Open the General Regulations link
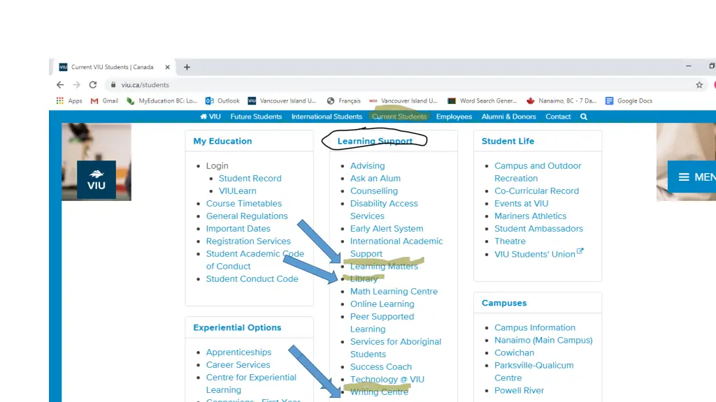This screenshot has height=402, width=716. [x=247, y=216]
